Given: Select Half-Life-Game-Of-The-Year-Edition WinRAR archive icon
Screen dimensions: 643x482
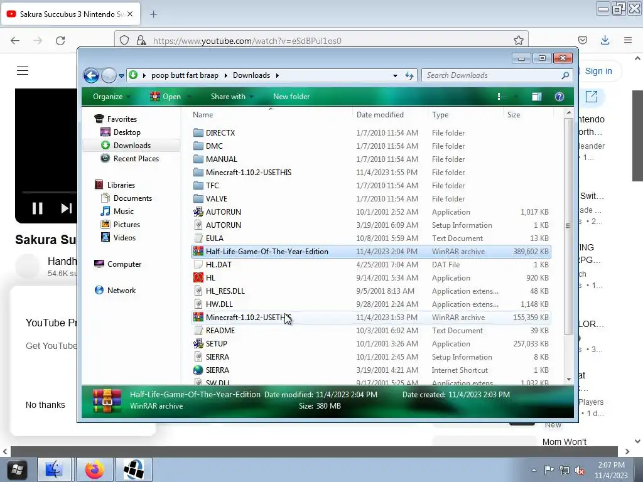Looking at the screenshot, I should tap(198, 251).
